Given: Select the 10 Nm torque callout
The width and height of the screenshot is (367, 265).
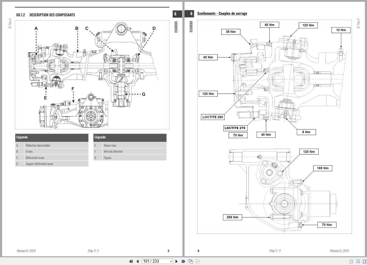Looking at the screenshot, I should [x=341, y=30].
